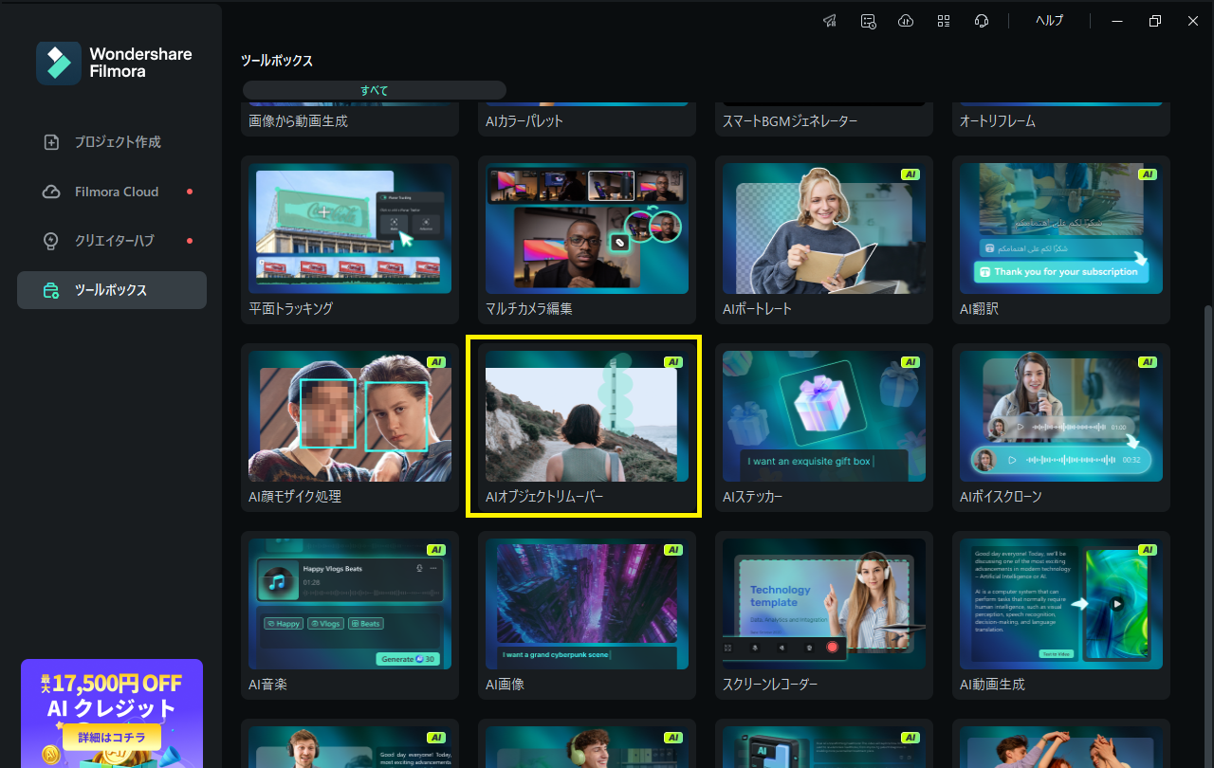Viewport: 1214px width, 768px height.
Task: Click the Filmora Cloud cloud icon
Action: (x=52, y=192)
